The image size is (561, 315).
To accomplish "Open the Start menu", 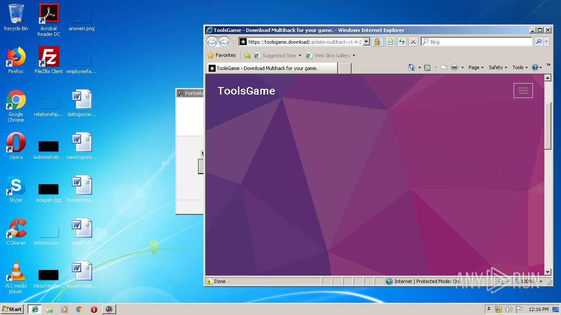I will pos(12,309).
